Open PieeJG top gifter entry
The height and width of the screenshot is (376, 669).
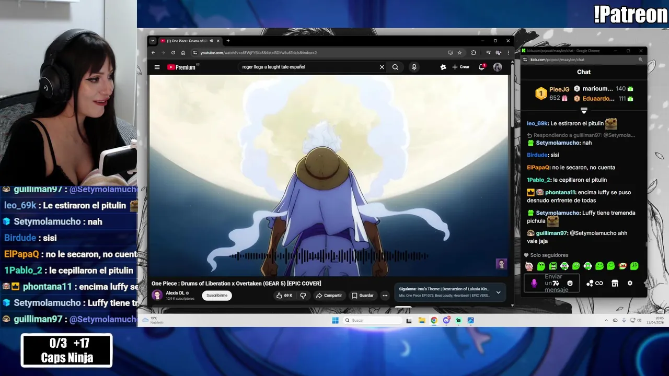(552, 94)
